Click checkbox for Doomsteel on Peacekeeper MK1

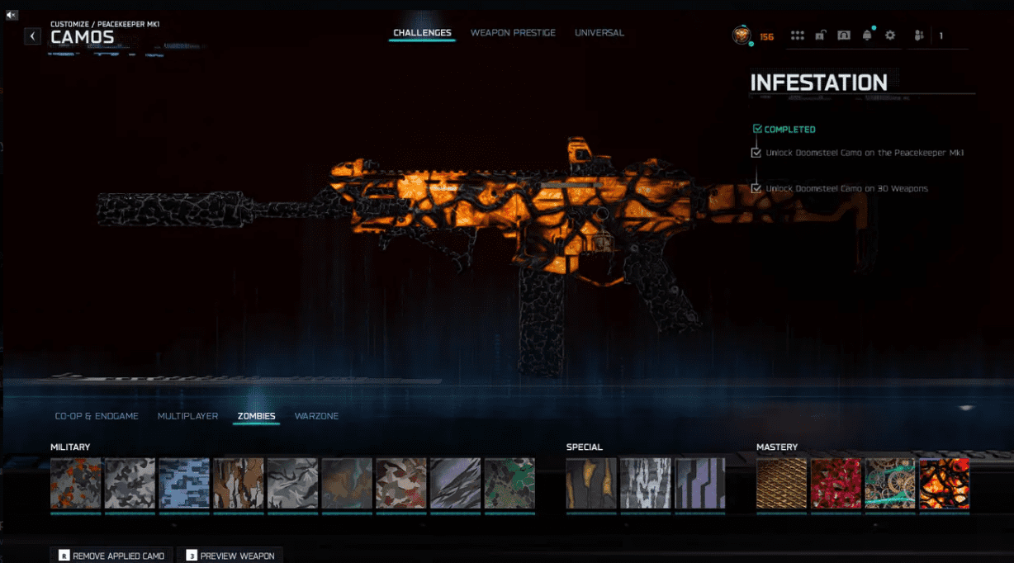(x=756, y=153)
